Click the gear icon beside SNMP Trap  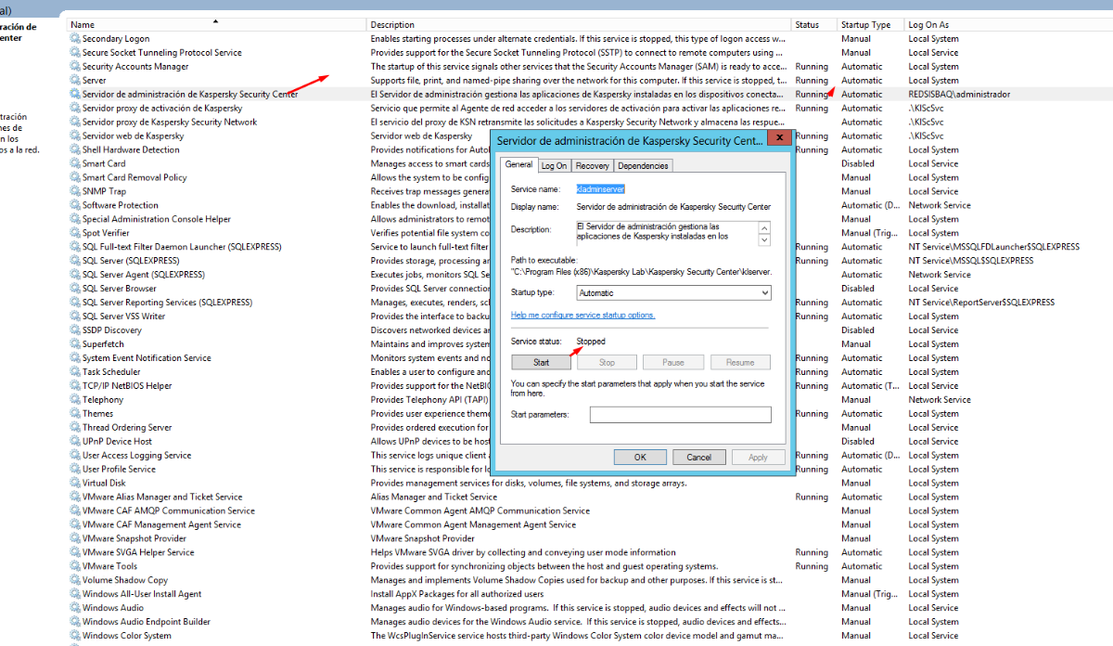point(75,191)
